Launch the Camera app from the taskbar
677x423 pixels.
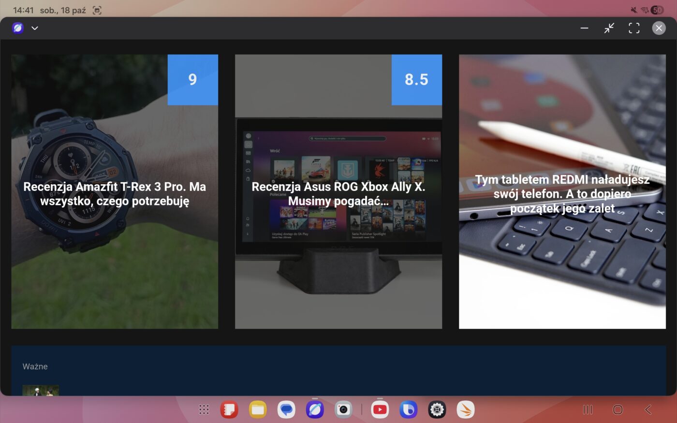343,410
